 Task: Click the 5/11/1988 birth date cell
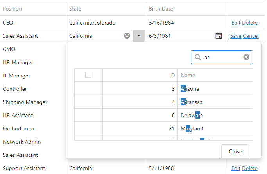pos(186,168)
